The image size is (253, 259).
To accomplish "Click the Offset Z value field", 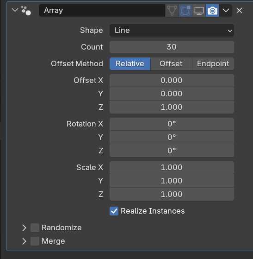I will pos(172,107).
